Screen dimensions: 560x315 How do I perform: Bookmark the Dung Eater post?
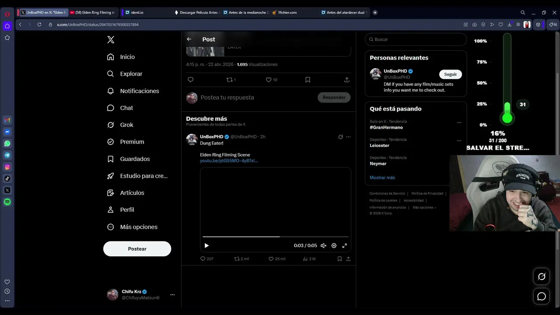pos(339,259)
